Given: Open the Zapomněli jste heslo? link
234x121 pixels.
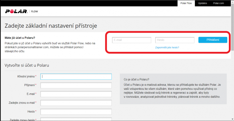Looking at the screenshot, I should pos(167,48).
